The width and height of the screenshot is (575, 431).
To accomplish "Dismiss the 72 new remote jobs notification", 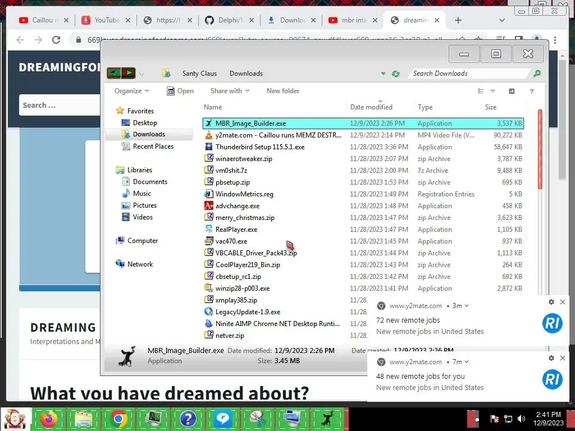I will pyautogui.click(x=563, y=302).
